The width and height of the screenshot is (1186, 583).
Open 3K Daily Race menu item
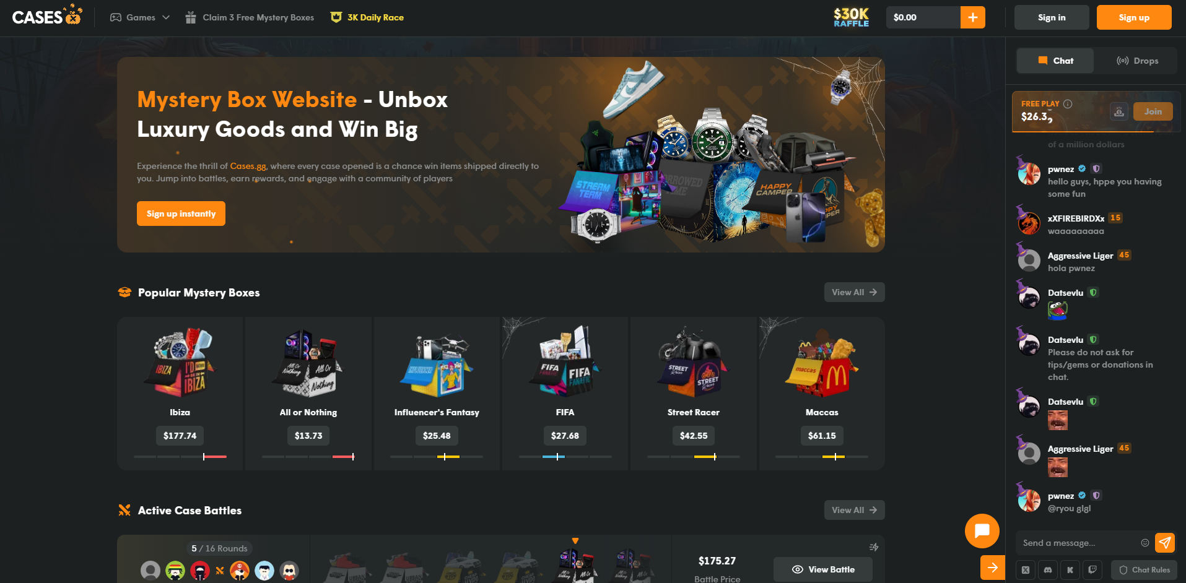tap(367, 17)
